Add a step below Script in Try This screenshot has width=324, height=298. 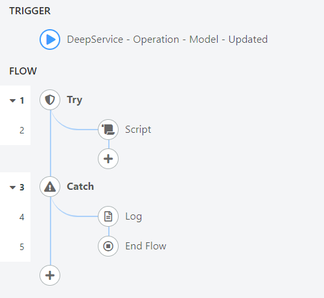point(108,159)
